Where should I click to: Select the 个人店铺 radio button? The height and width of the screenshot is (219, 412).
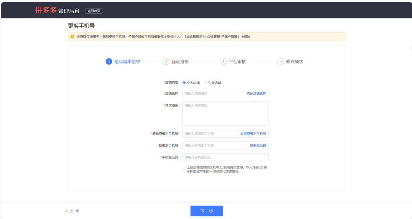pyautogui.click(x=184, y=83)
